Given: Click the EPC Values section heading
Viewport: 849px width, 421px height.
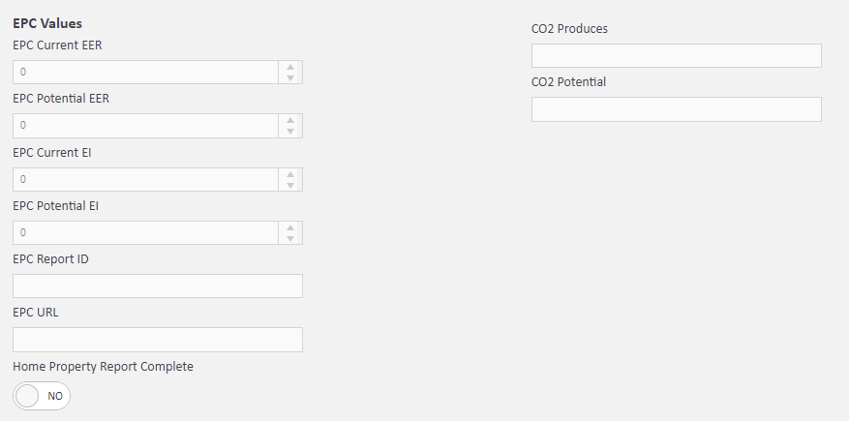Looking at the screenshot, I should 47,23.
